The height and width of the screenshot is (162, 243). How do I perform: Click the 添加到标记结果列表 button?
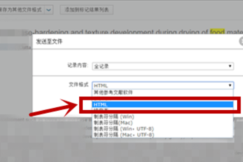pos(87,10)
